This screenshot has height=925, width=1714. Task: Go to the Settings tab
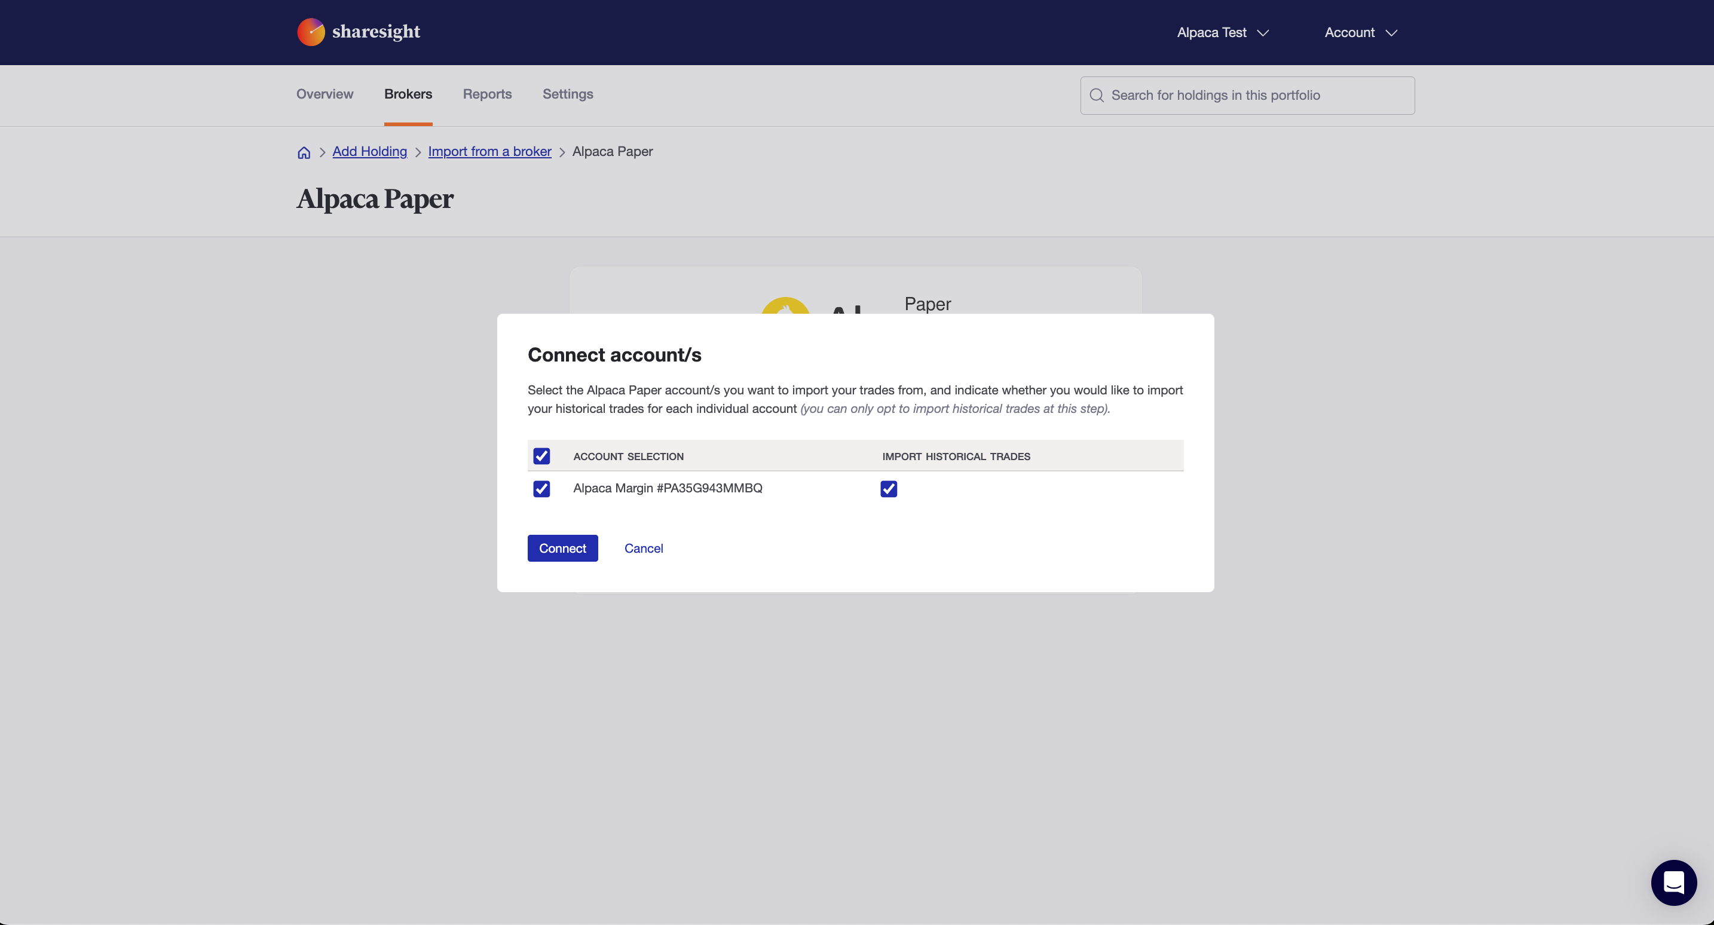pos(568,94)
